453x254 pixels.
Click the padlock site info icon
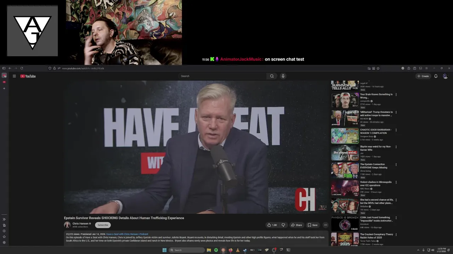tap(54, 68)
